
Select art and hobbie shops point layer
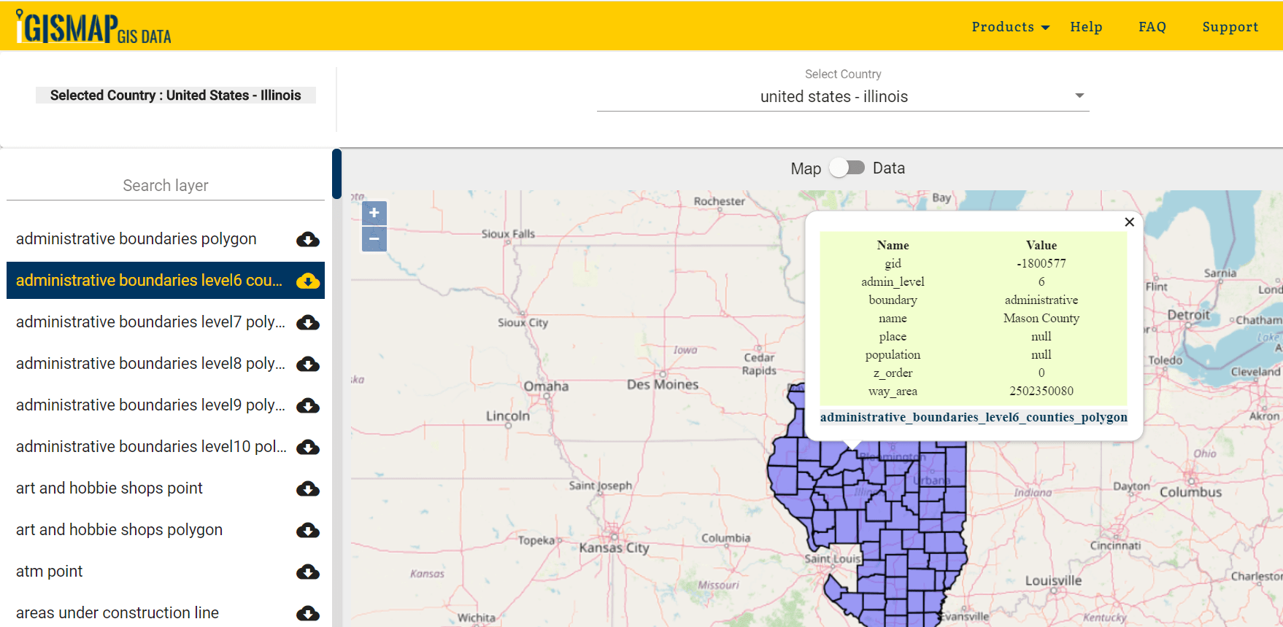click(x=109, y=488)
